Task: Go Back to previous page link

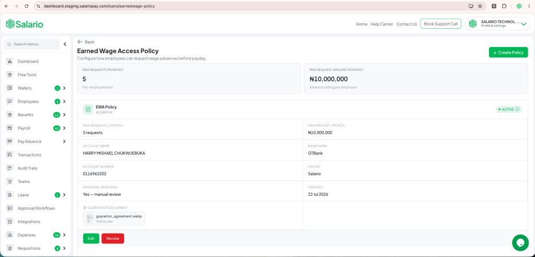Action: point(86,42)
